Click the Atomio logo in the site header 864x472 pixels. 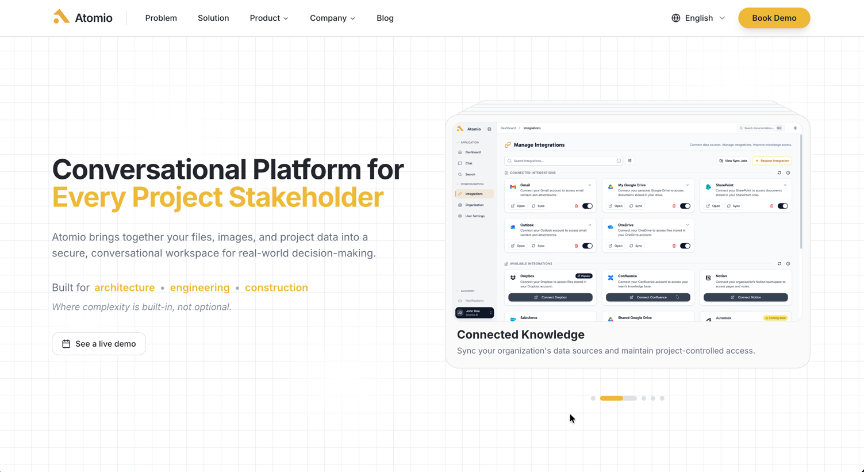tap(83, 18)
